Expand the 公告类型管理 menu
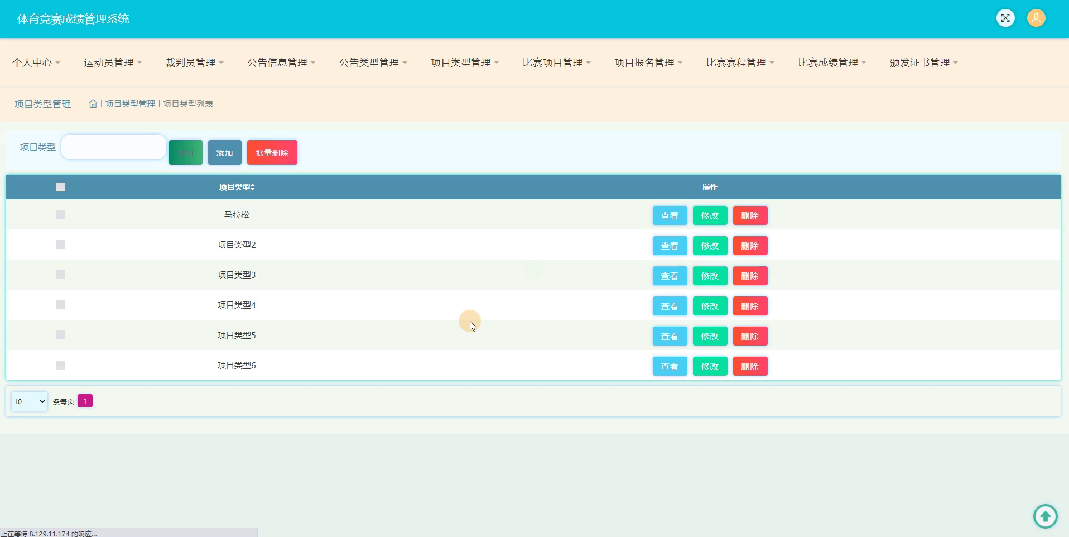 373,63
